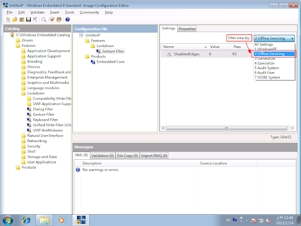Click the Source Location column header

(x=228, y=163)
